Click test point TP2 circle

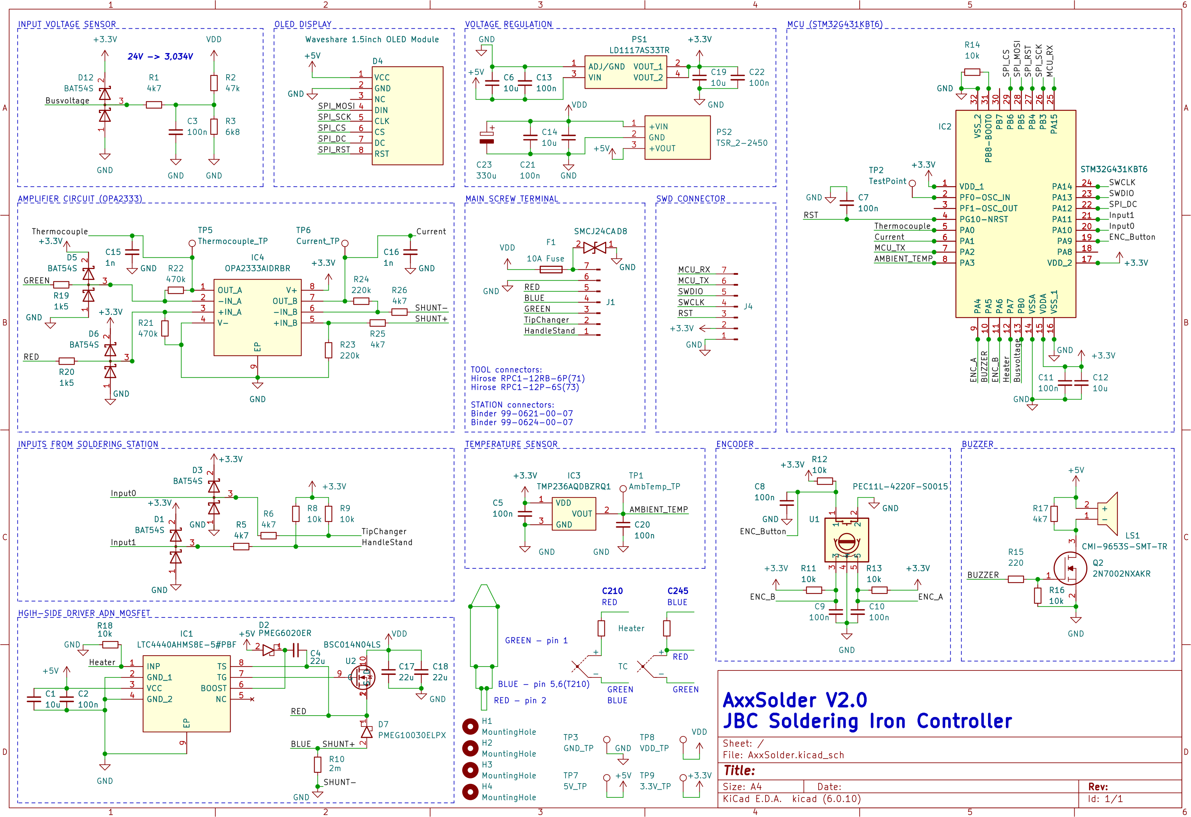912,183
